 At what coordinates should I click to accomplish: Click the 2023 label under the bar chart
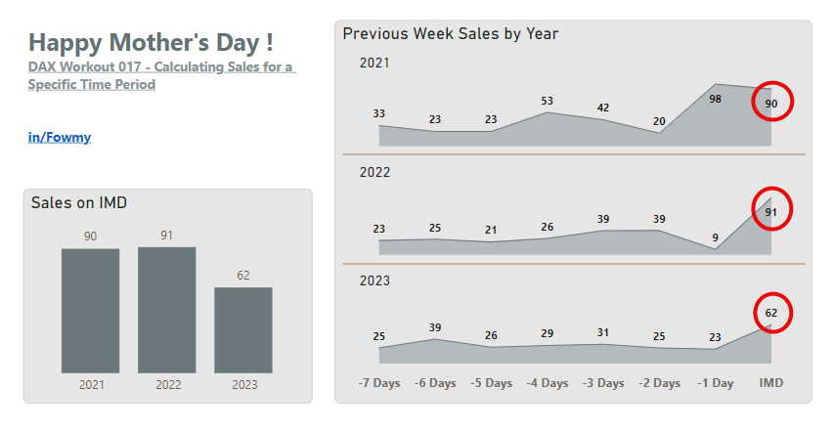pyautogui.click(x=244, y=384)
